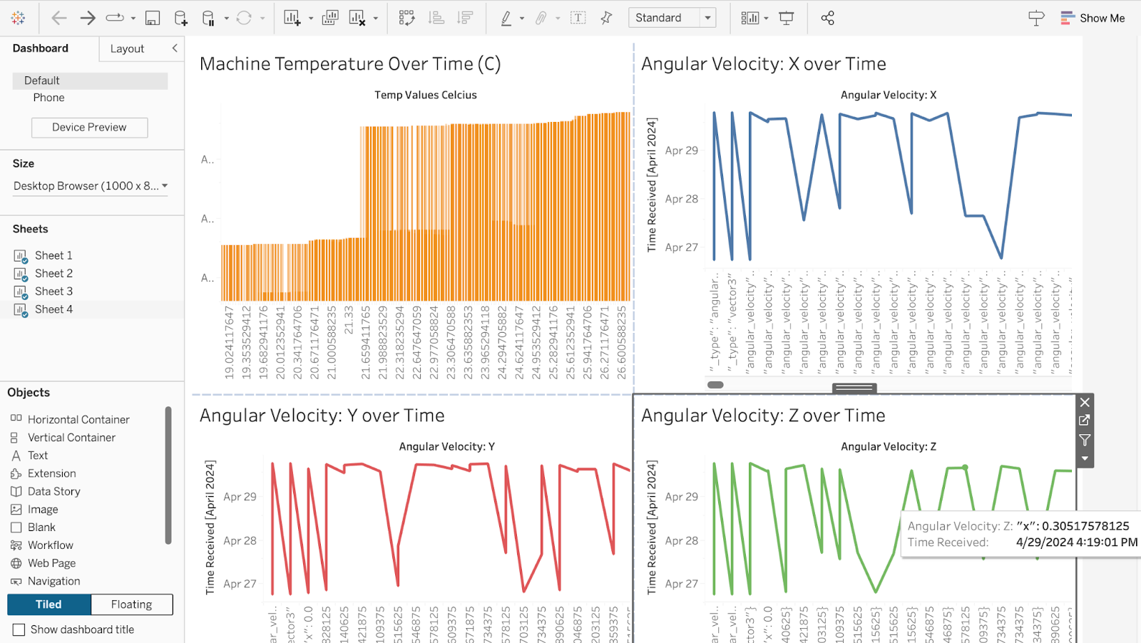Click the Redo forward arrow
This screenshot has height=643, width=1141.
pos(88,19)
